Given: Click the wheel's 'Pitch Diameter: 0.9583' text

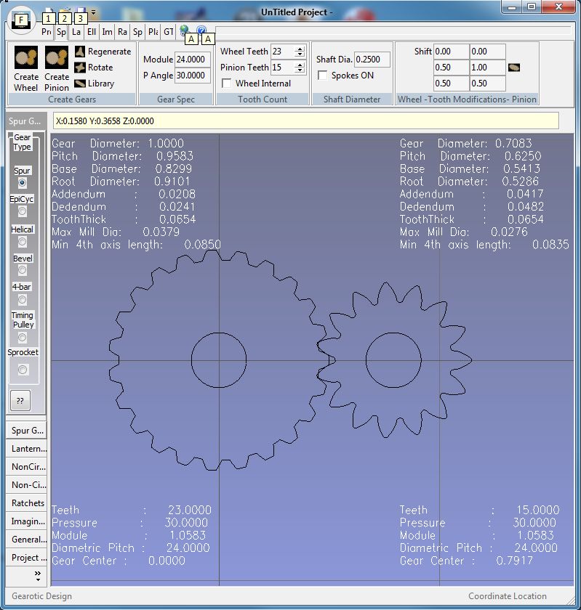Looking at the screenshot, I should pyautogui.click(x=122, y=156).
